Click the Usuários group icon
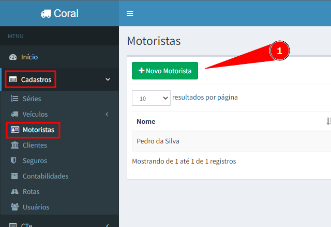 [x=14, y=207]
